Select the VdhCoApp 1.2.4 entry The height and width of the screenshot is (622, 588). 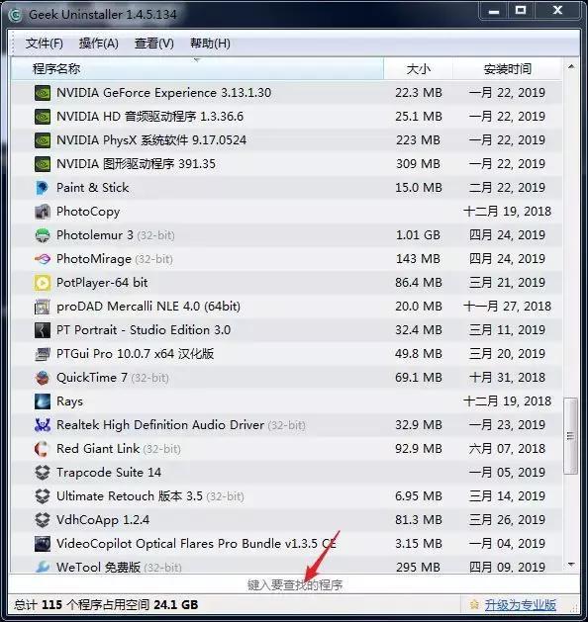(286, 520)
